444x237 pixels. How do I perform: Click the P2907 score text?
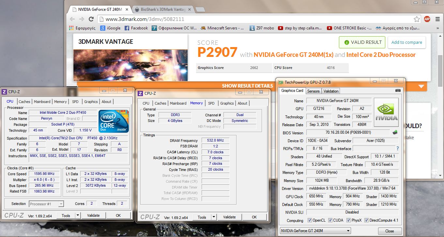pyautogui.click(x=217, y=52)
